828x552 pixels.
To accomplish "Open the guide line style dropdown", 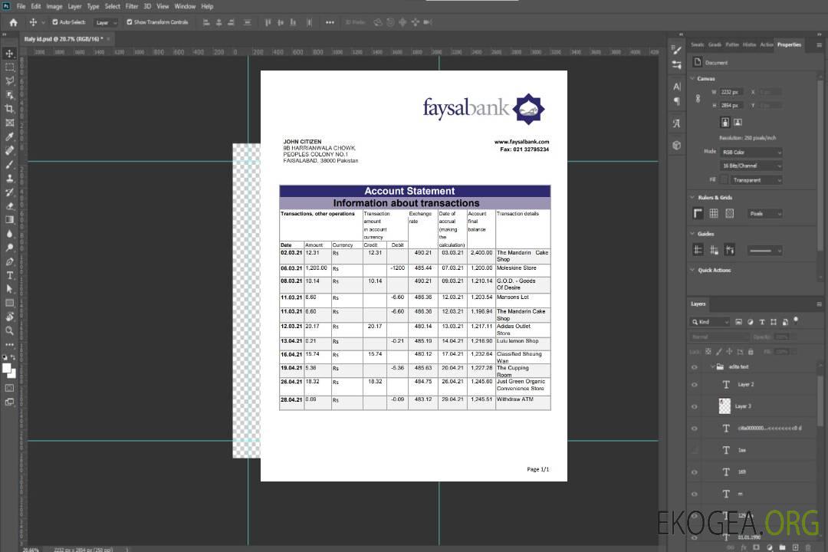I will pyautogui.click(x=764, y=251).
